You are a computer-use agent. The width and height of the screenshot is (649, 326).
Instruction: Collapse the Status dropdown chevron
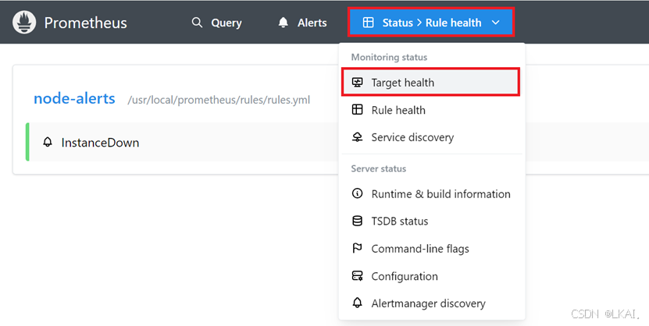click(496, 23)
